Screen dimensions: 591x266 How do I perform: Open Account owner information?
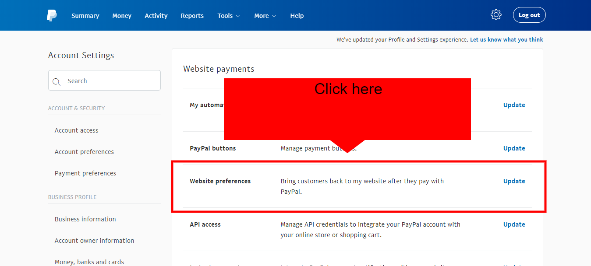94,241
